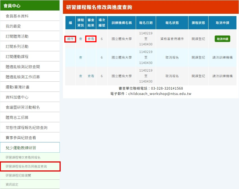
Task: Open 常態性課程報名紀錄查詢
Action: [30, 128]
